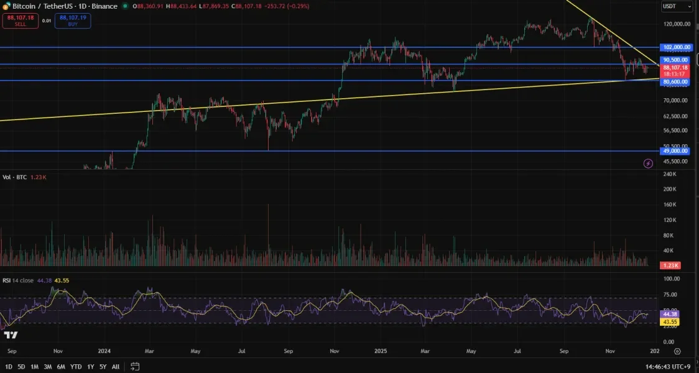Click the L87,869.35 low value
Viewport: 699px width, 373px height.
tap(213, 6)
